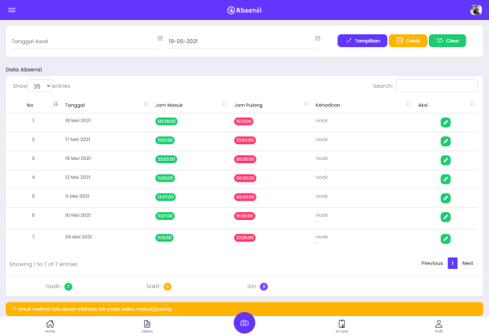Open calendar picker for Tanggal Awal
The width and height of the screenshot is (489, 336).
click(160, 38)
